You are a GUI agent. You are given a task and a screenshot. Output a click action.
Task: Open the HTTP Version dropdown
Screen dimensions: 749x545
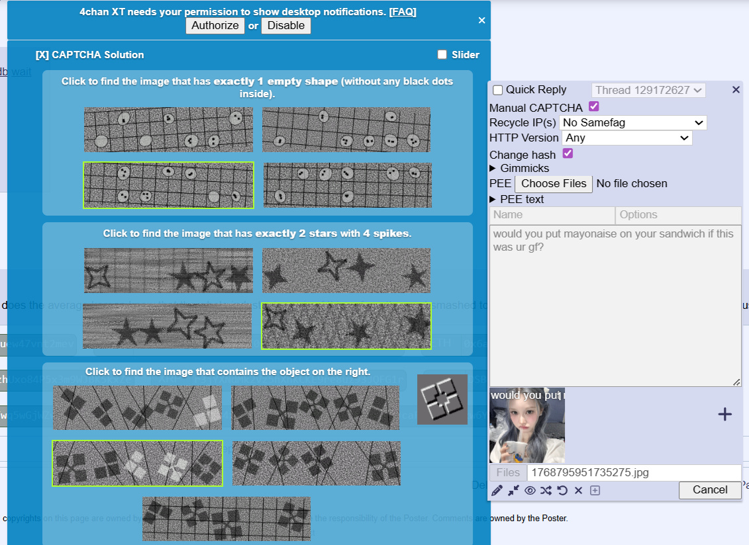coord(627,138)
